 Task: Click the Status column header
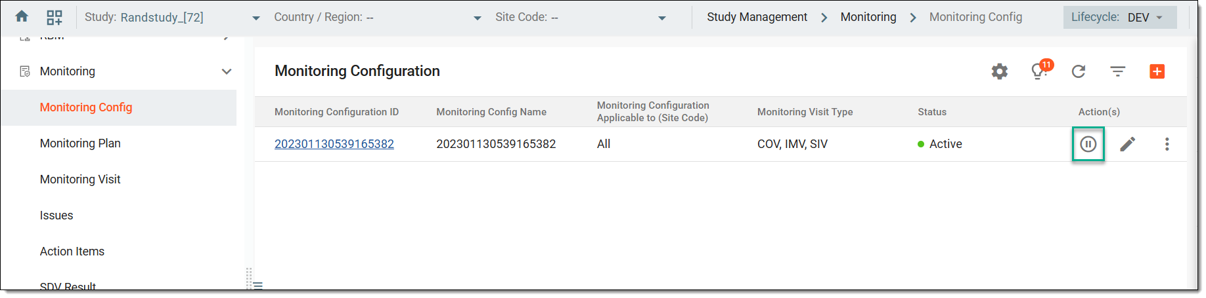[x=931, y=112]
